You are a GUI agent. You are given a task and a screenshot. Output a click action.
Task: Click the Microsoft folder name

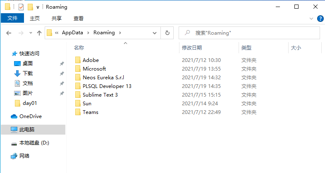point(94,69)
